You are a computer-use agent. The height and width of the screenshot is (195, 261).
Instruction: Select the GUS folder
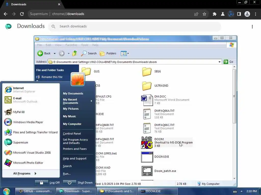point(90,71)
